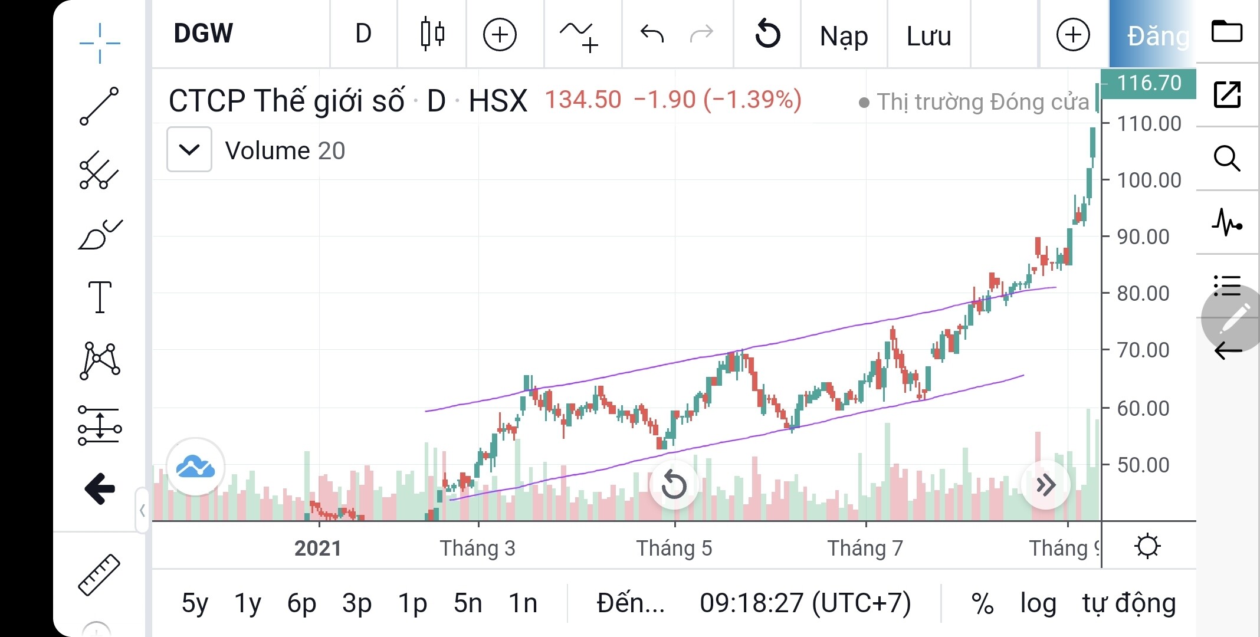Open the D timeframe interval selector
The width and height of the screenshot is (1260, 637).
[363, 34]
